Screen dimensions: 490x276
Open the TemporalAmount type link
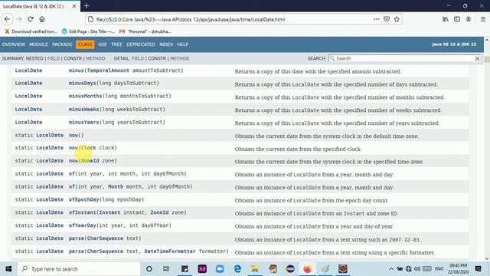(108, 71)
